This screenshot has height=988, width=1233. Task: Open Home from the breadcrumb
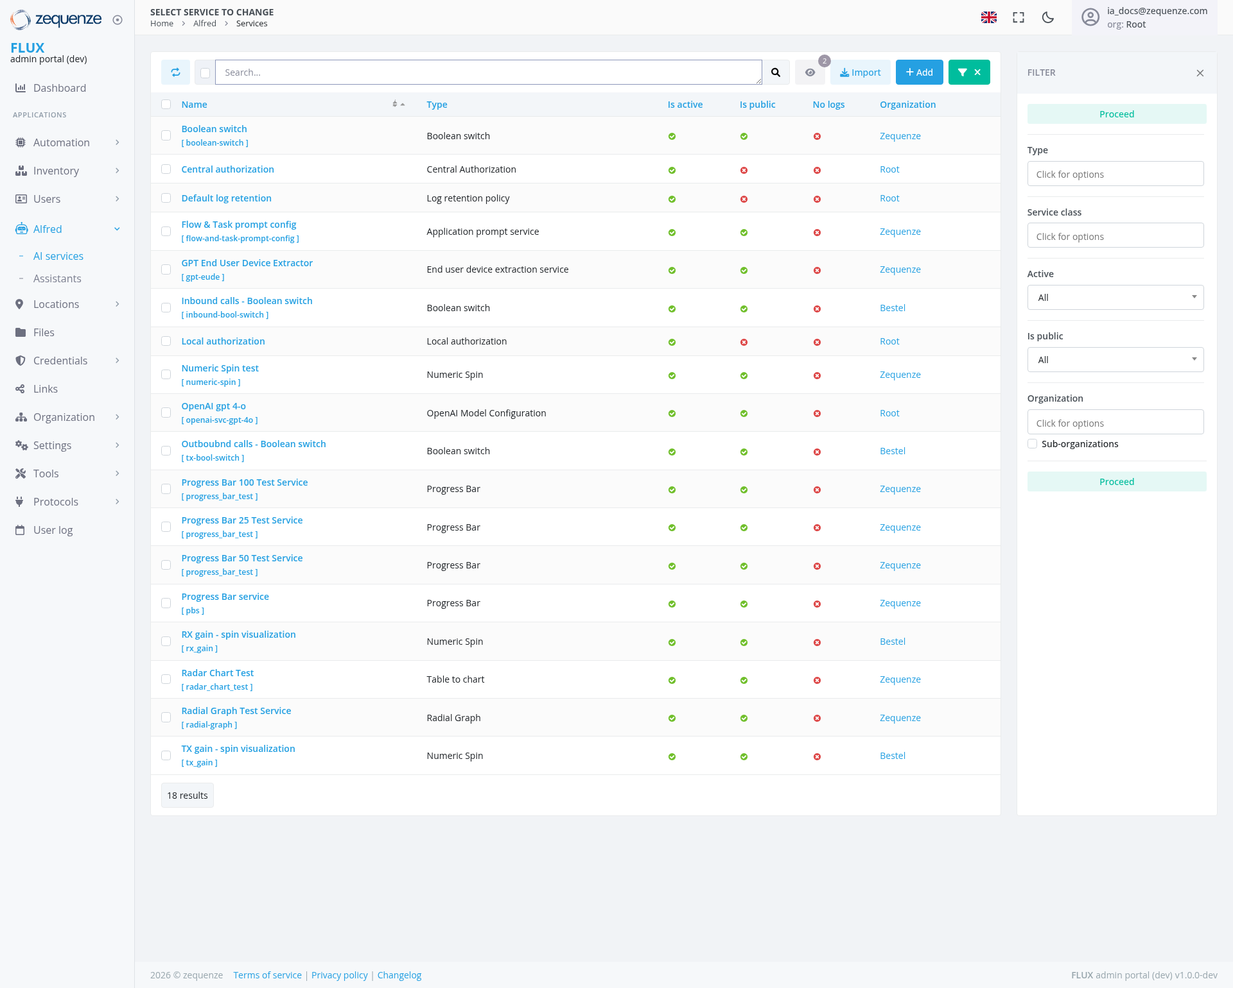(x=161, y=23)
